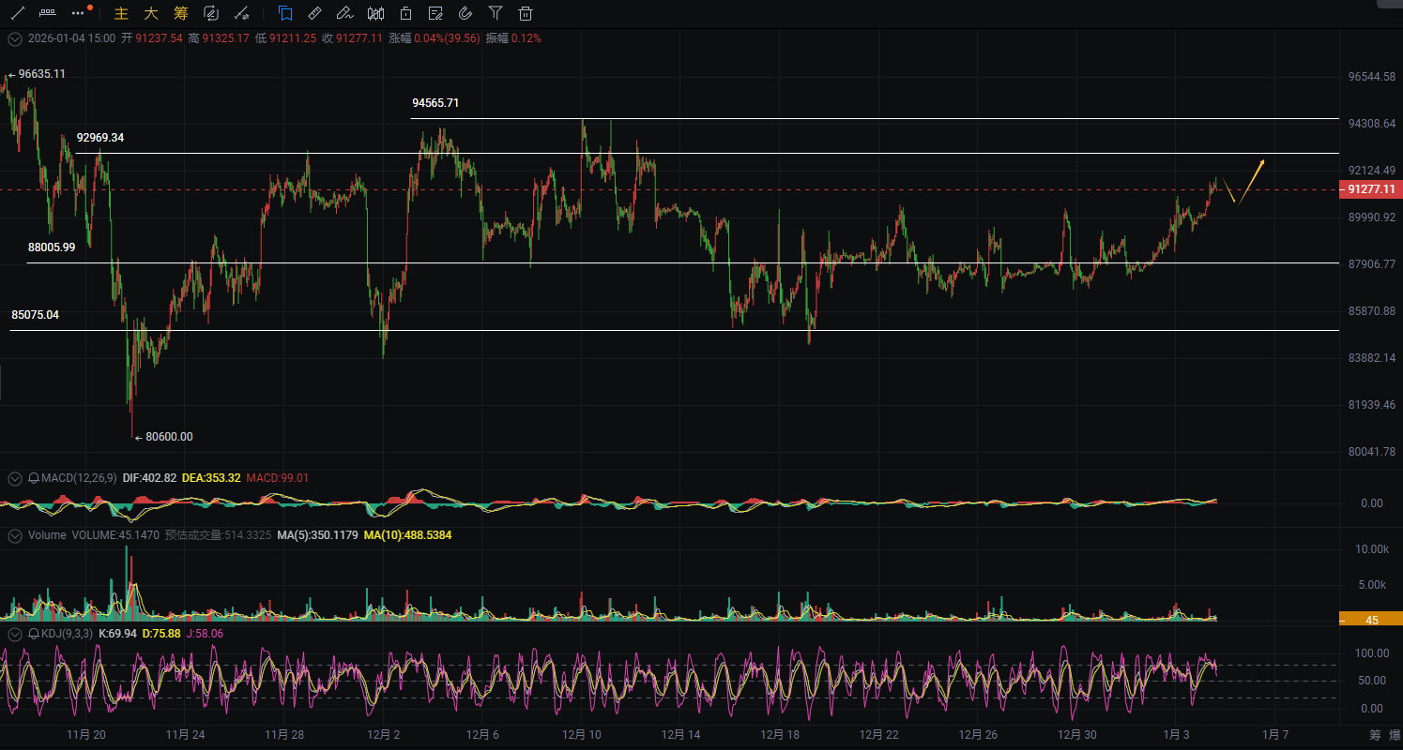Image resolution: width=1403 pixels, height=750 pixels.
Task: Open more drawing tools via three dots
Action: tap(79, 13)
